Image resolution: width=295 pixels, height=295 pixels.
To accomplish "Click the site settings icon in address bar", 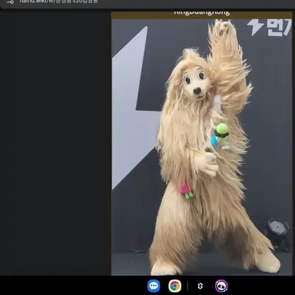I will pos(10,2).
